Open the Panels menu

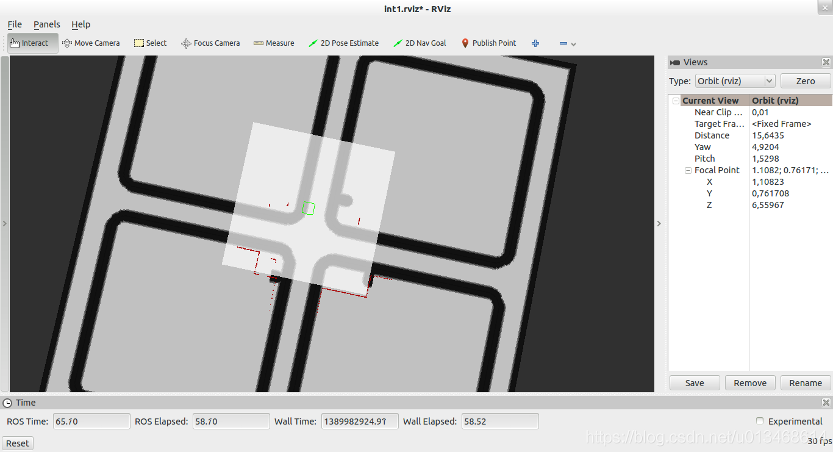click(x=47, y=24)
